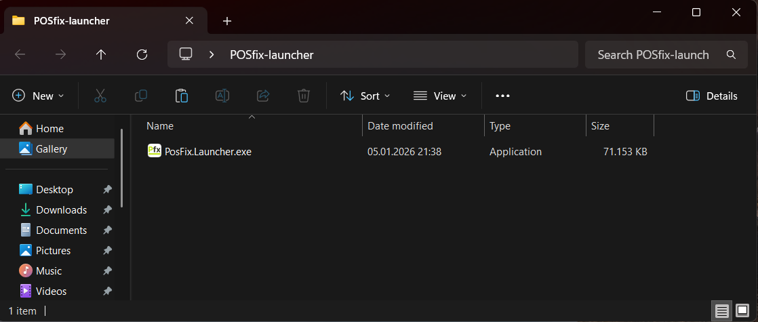This screenshot has width=758, height=322.
Task: Click the Copy icon in toolbar
Action: coord(141,96)
